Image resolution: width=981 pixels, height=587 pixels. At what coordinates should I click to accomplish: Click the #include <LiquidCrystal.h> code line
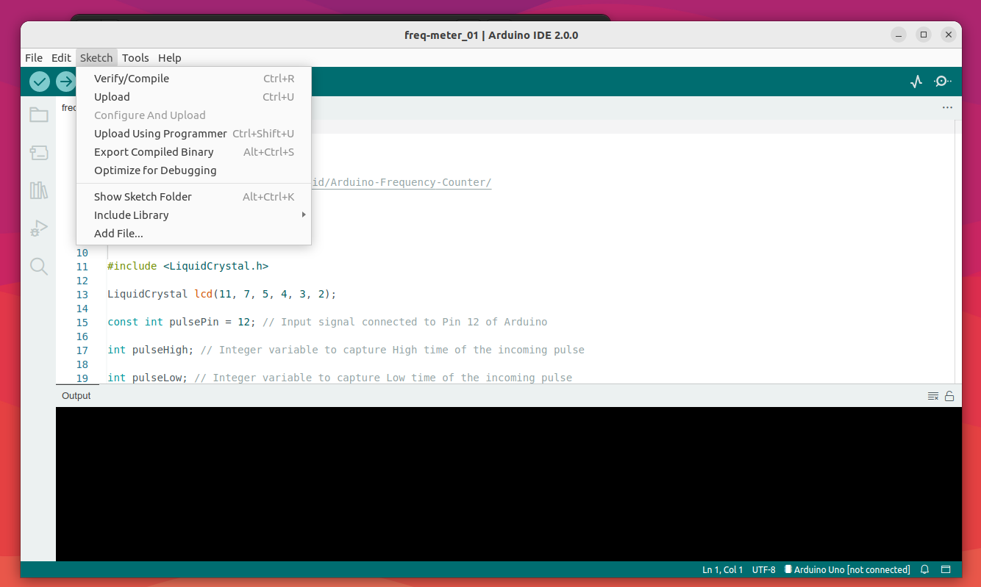188,267
